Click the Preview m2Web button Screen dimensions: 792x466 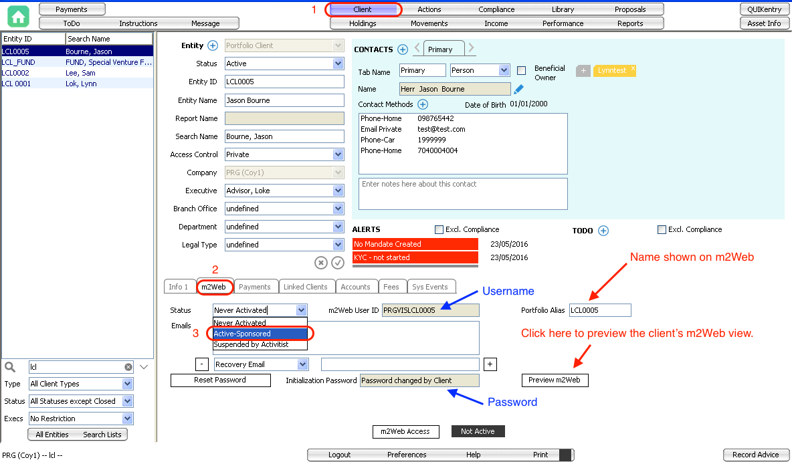[x=555, y=380]
